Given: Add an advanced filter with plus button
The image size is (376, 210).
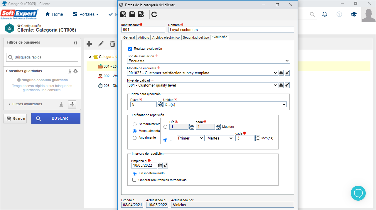Looking at the screenshot, I should coord(72,104).
